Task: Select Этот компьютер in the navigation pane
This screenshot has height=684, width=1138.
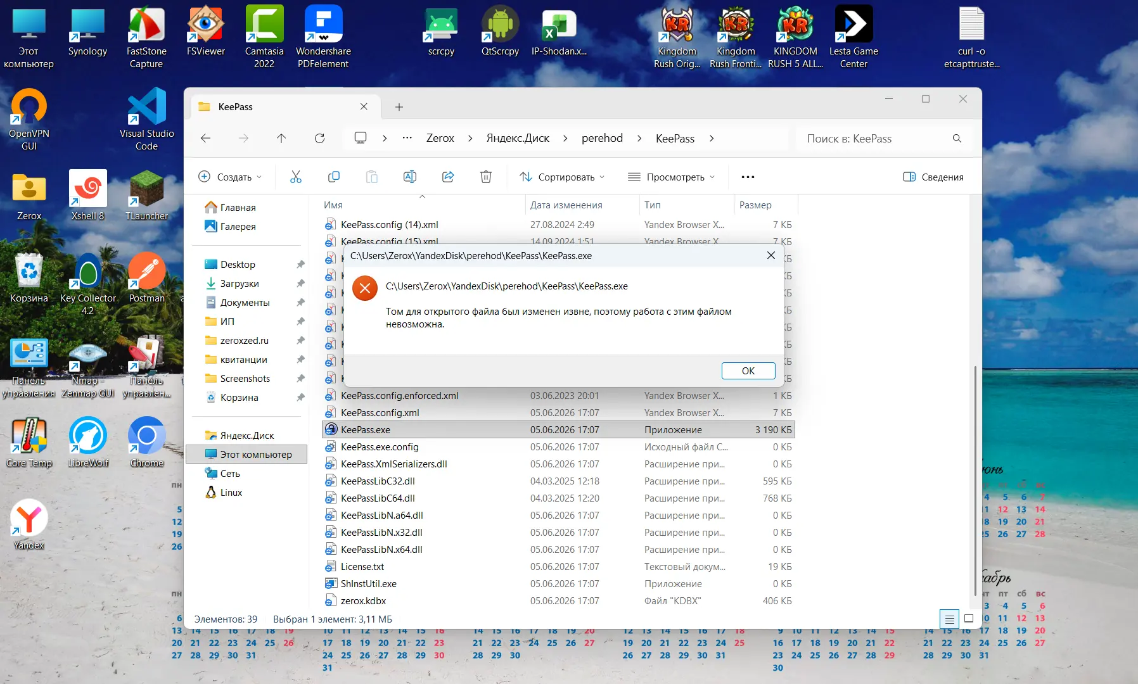Action: pyautogui.click(x=247, y=454)
